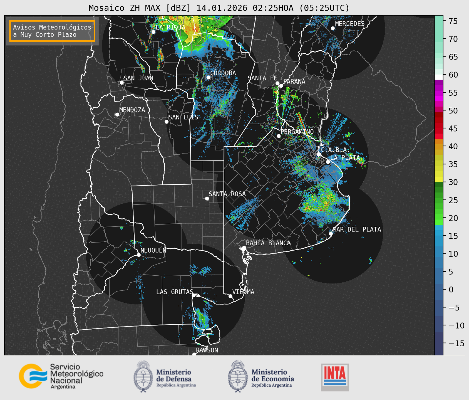
Task: Click the CORDOBA label text
Action: [x=223, y=73]
